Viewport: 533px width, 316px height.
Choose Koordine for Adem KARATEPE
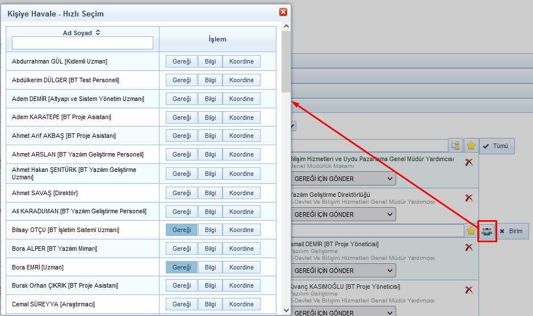pos(241,117)
